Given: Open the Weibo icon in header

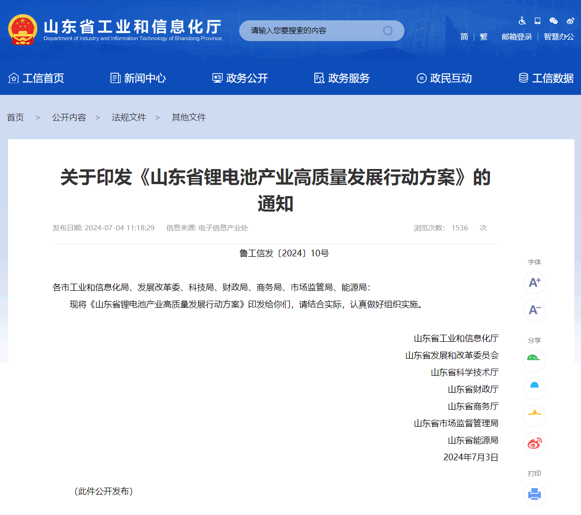Looking at the screenshot, I should [x=570, y=21].
